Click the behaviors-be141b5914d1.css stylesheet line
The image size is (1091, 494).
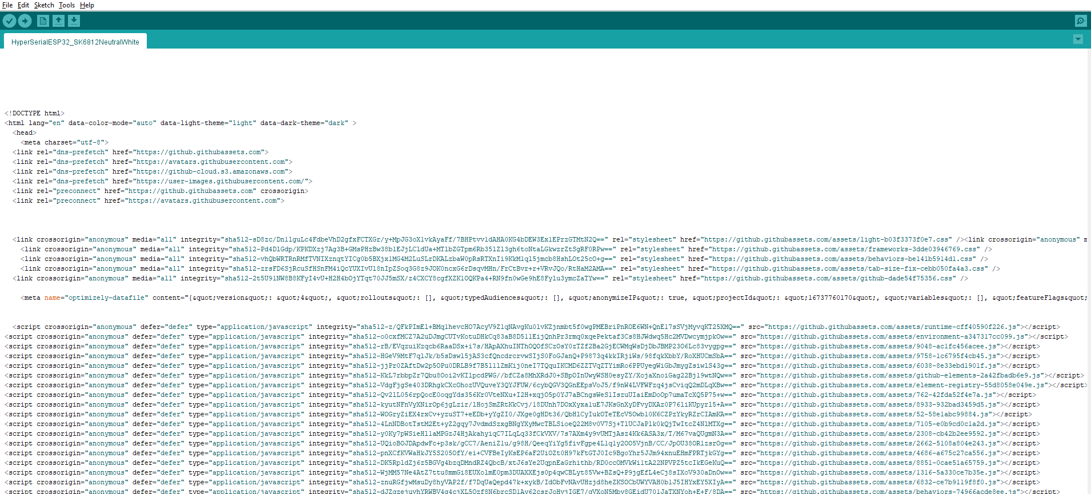(x=504, y=259)
